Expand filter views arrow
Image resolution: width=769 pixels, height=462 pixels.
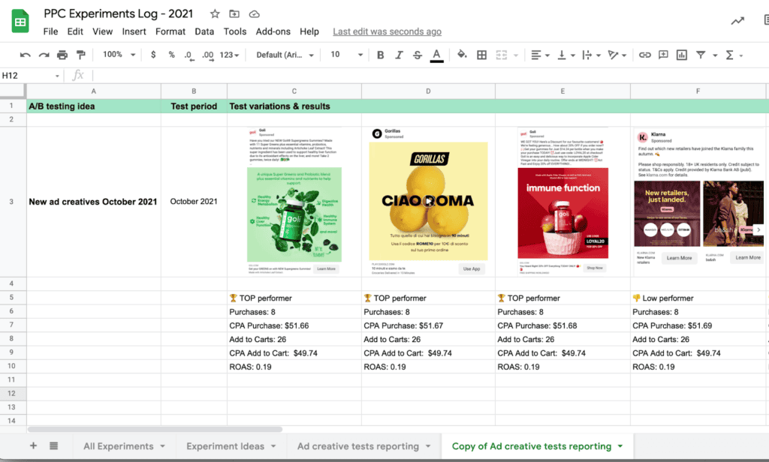[715, 55]
